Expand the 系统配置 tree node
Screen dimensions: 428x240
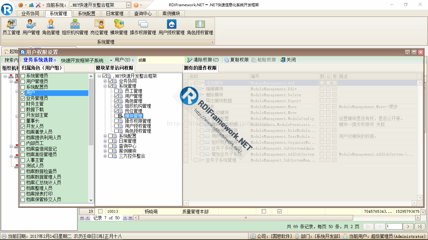pos(105,136)
